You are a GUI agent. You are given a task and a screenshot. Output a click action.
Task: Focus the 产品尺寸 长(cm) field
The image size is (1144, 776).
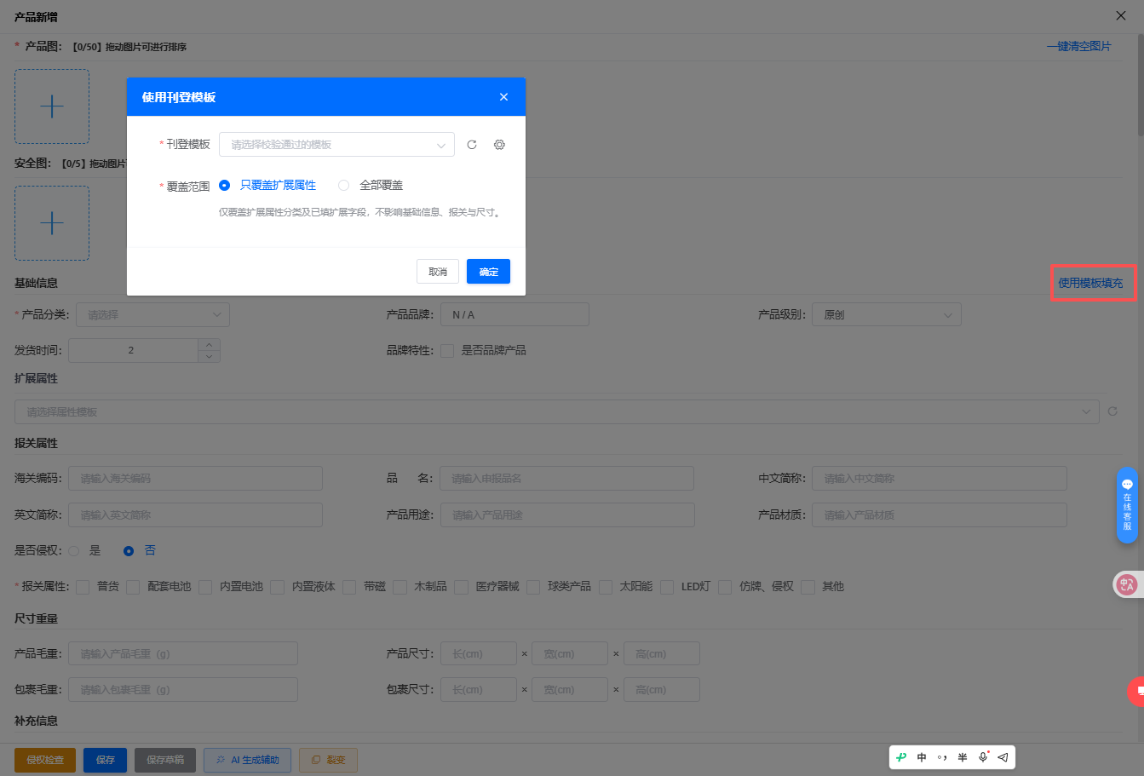[x=479, y=654]
